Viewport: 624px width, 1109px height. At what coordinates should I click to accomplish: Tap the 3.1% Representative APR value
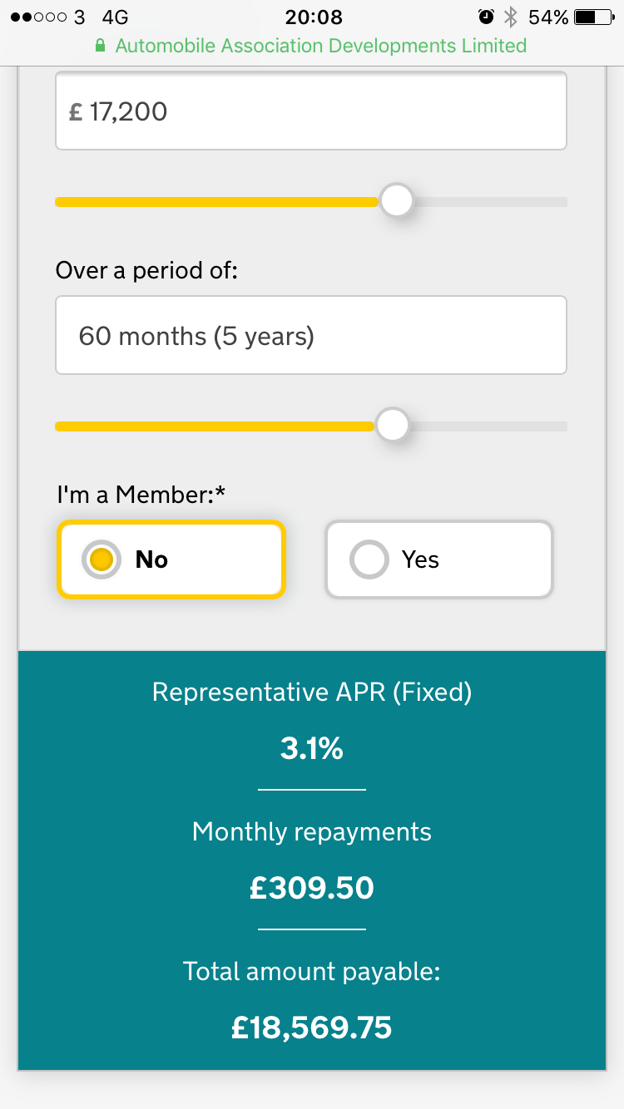click(x=312, y=749)
